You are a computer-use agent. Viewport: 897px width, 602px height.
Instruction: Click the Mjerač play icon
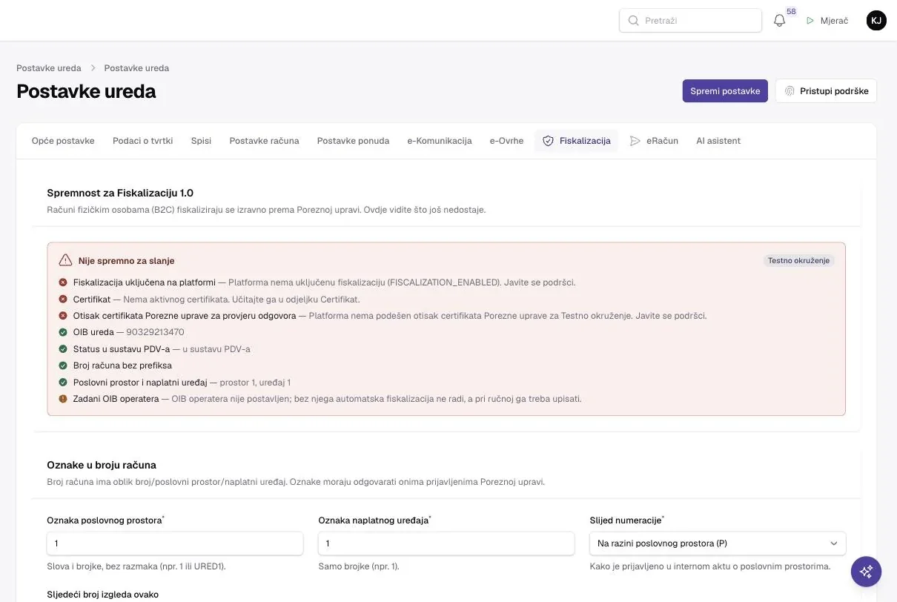(810, 21)
